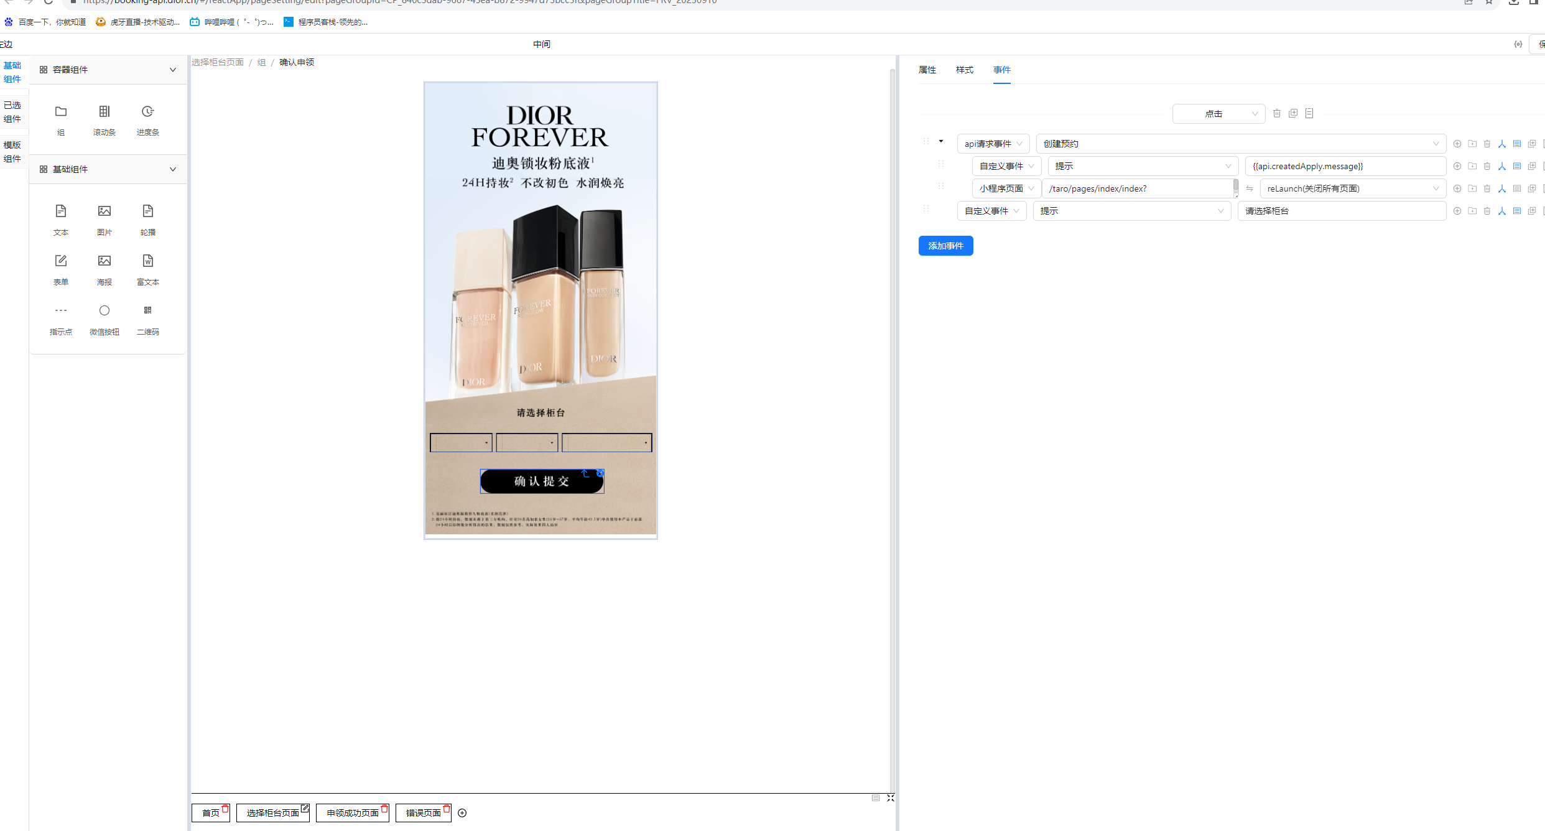Edit the 请选择柜台 message field
This screenshot has height=831, width=1545.
tap(1342, 211)
